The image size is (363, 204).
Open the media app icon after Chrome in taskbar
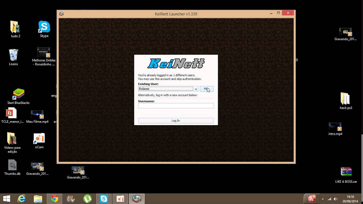click(71, 199)
